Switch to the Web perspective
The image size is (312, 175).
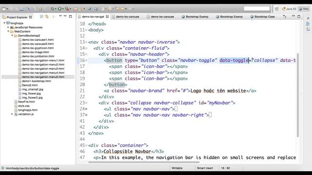pos(304,9)
